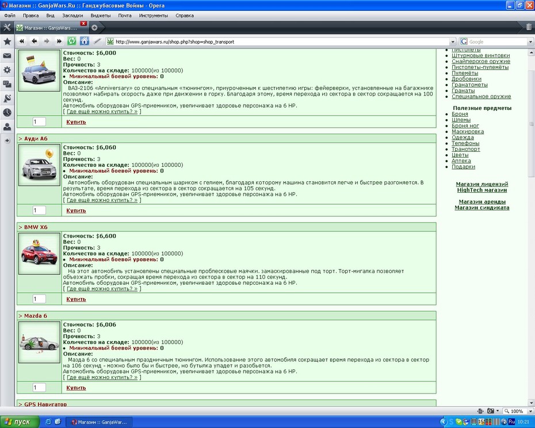Screen dimensions: 535x428
Task: Expand the address bar dropdown arrow
Action: (x=453, y=41)
